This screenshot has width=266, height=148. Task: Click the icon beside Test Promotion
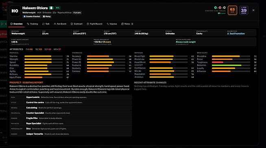(228, 34)
